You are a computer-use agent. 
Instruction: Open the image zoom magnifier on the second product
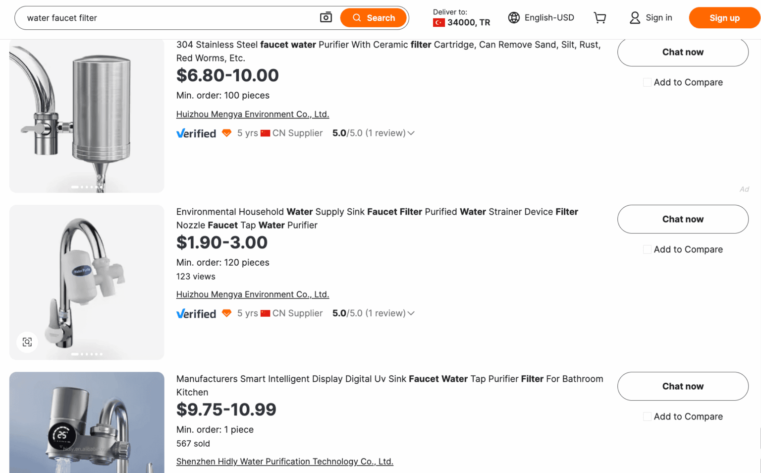[27, 342]
